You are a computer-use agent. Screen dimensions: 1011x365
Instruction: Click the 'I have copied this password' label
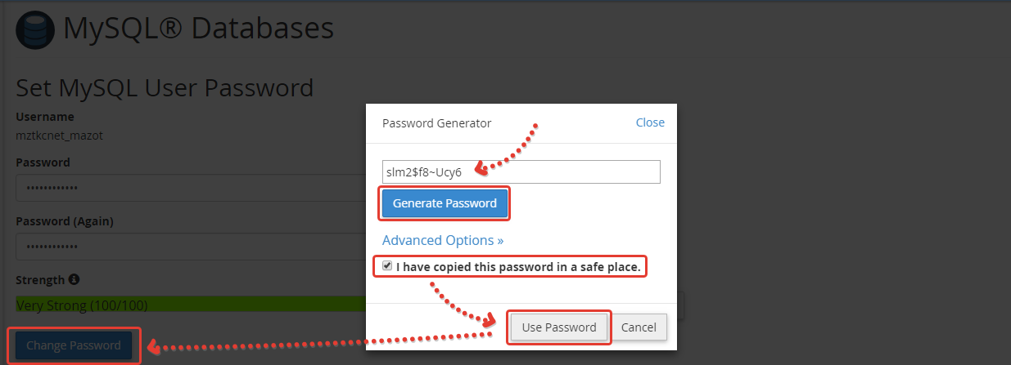click(517, 266)
